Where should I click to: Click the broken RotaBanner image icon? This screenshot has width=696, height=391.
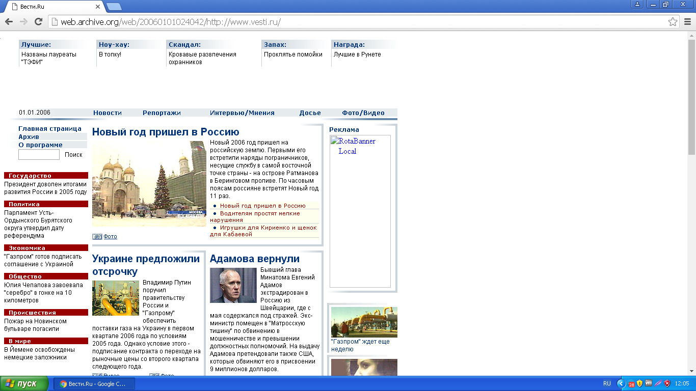tap(334, 141)
